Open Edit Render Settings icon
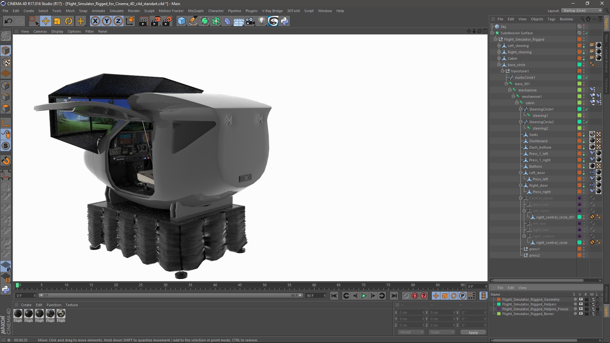The width and height of the screenshot is (610, 343). coord(167,21)
